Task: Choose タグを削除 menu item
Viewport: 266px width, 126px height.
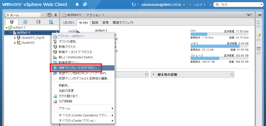Action: pyautogui.click(x=83, y=101)
